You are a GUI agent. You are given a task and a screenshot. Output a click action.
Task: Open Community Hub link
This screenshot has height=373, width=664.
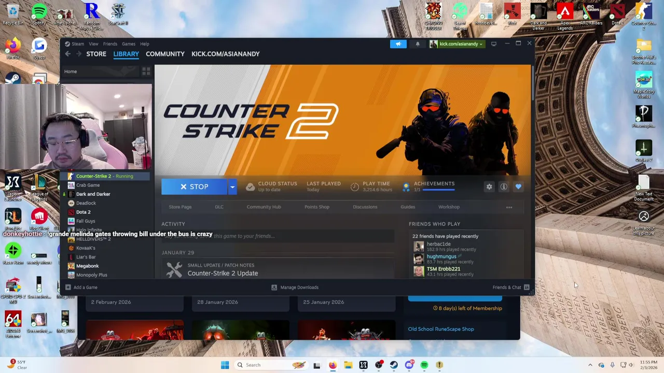(264, 207)
